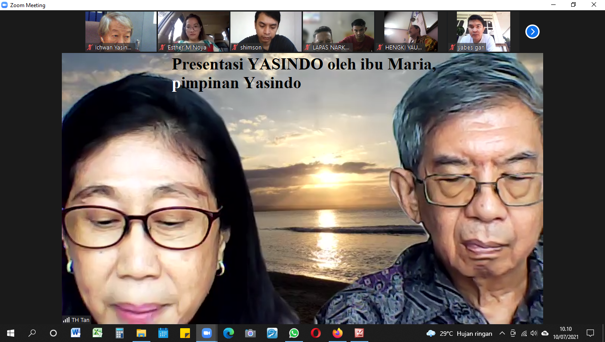The image size is (605, 342).
Task: Open the Windows notification center
Action: (x=590, y=333)
